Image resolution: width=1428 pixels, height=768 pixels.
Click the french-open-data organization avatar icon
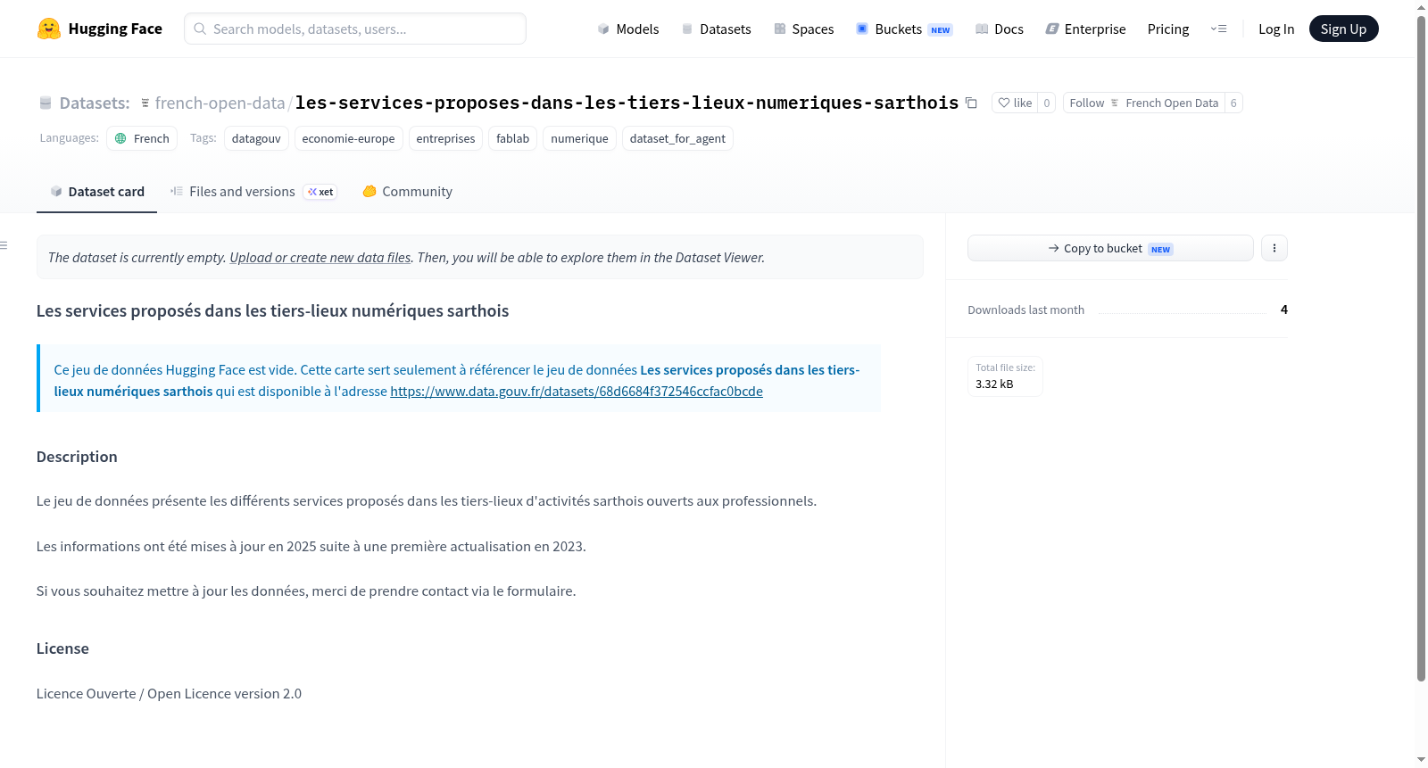145,103
